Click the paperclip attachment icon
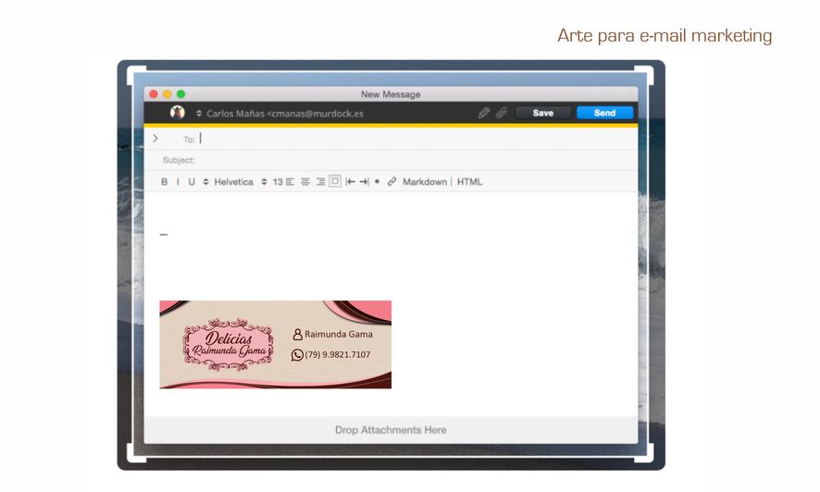The height and width of the screenshot is (492, 820). (x=501, y=113)
